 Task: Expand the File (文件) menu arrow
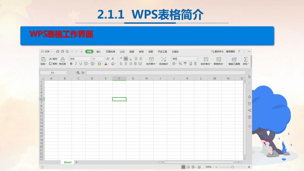(52, 52)
